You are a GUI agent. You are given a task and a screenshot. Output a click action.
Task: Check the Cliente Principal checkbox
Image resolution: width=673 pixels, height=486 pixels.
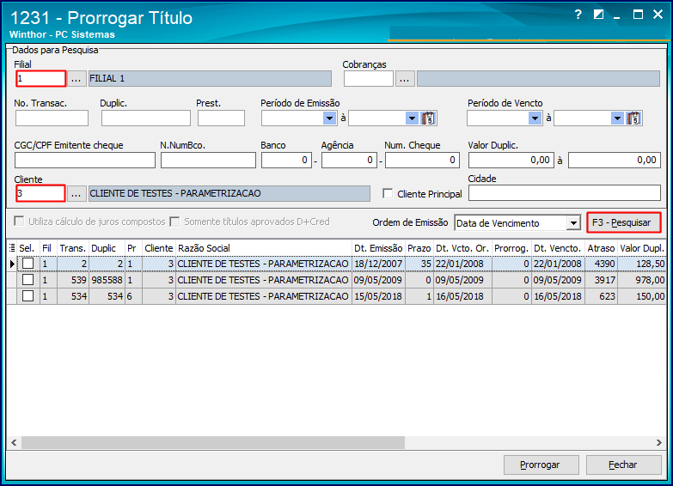(x=388, y=194)
